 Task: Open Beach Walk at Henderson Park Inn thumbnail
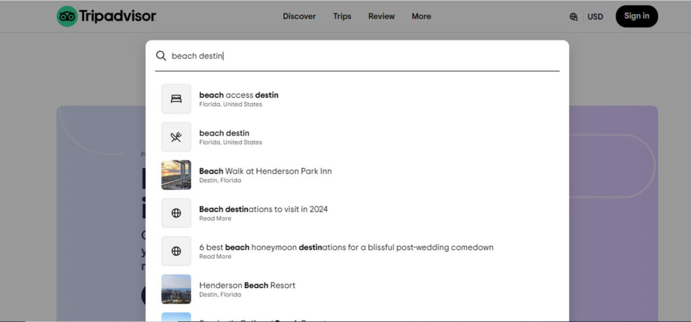point(176,175)
